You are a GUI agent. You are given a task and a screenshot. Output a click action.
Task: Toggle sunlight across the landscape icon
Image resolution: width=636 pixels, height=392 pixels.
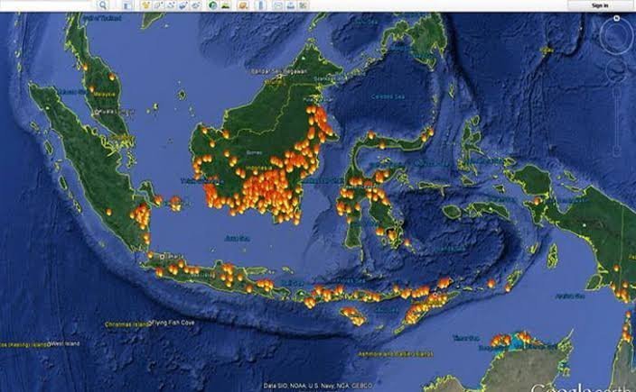pos(226,5)
